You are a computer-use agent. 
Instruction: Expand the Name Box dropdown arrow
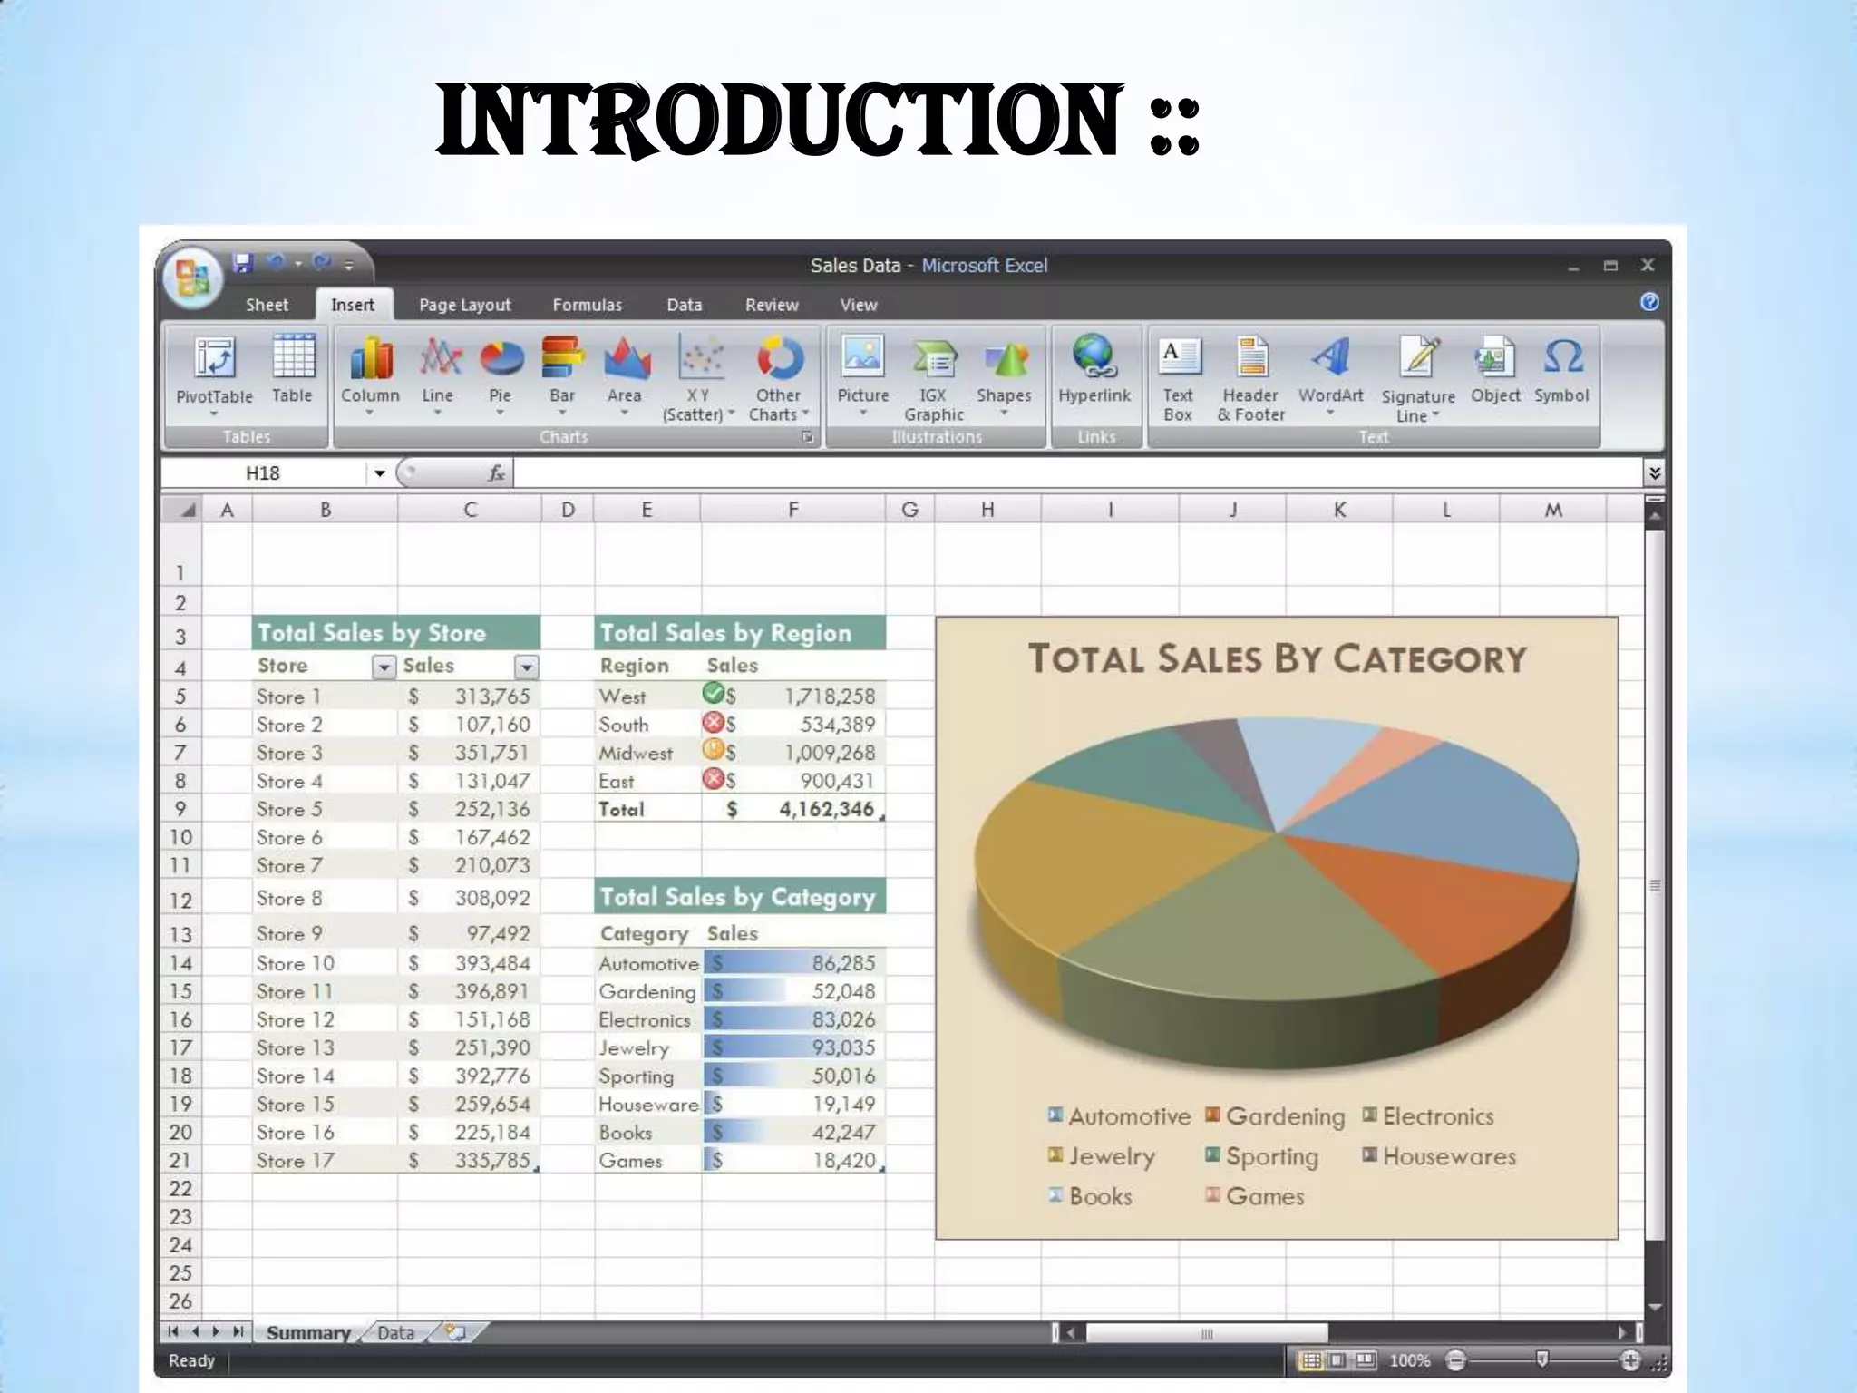[x=380, y=473]
